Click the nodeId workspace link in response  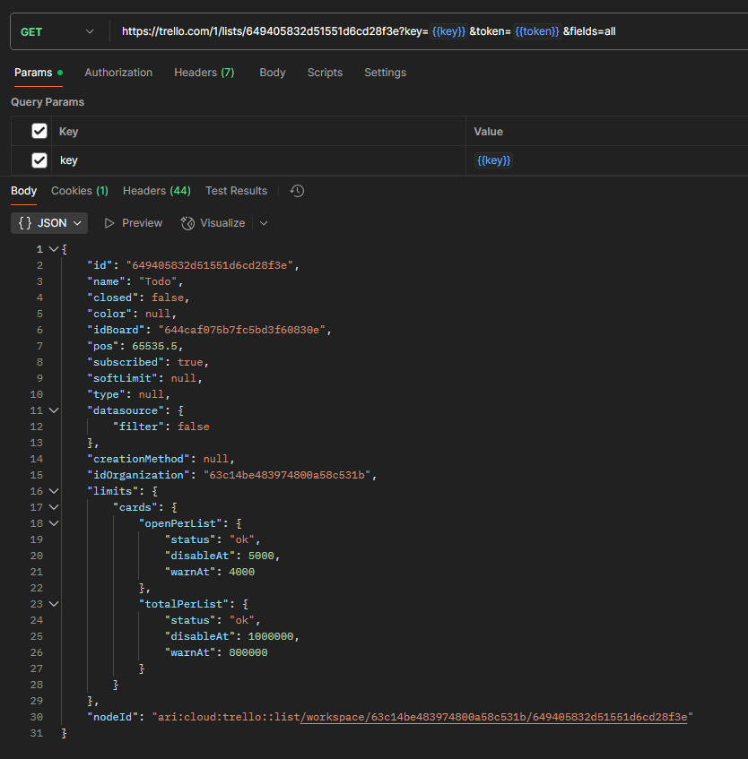pyautogui.click(x=497, y=717)
